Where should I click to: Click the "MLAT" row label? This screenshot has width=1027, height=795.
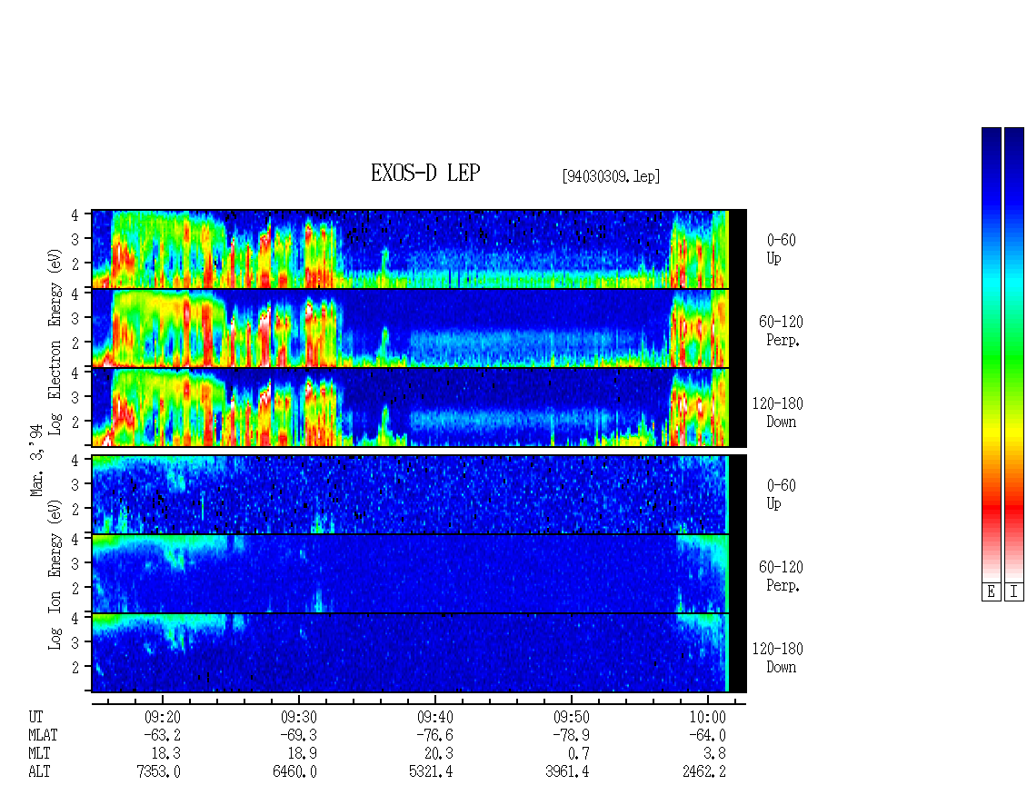point(43,735)
